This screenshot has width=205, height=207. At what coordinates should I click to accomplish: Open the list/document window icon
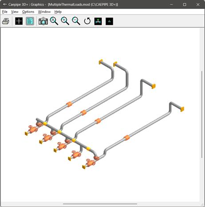pos(30,21)
